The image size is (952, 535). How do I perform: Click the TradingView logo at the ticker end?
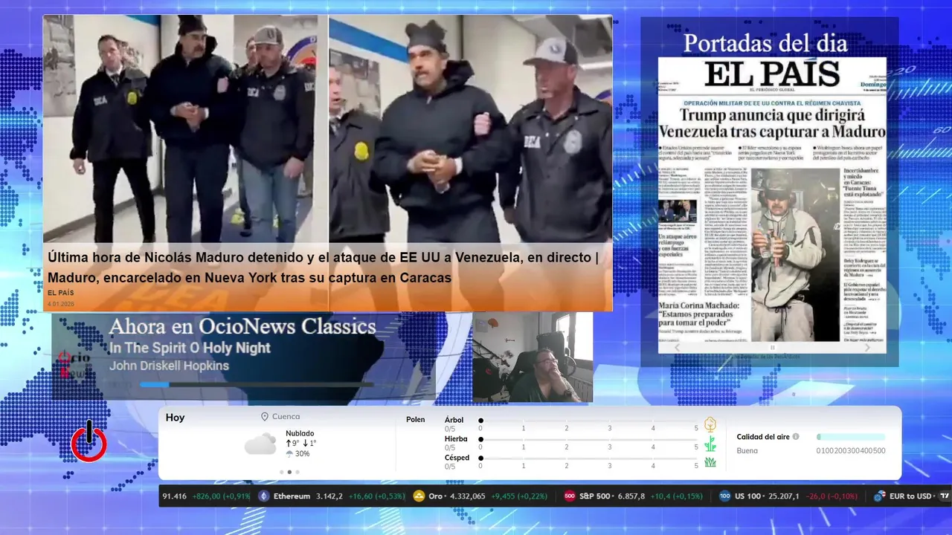coord(945,496)
